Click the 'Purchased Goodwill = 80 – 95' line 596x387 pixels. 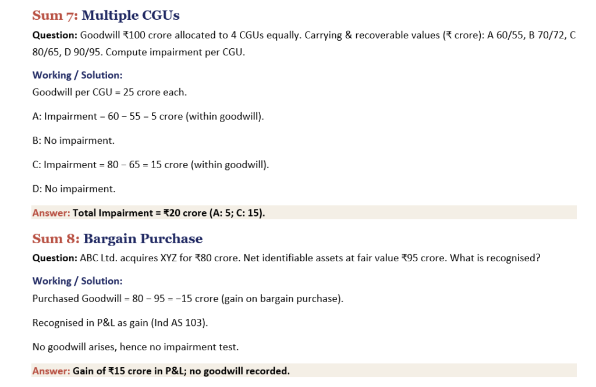tap(188, 299)
